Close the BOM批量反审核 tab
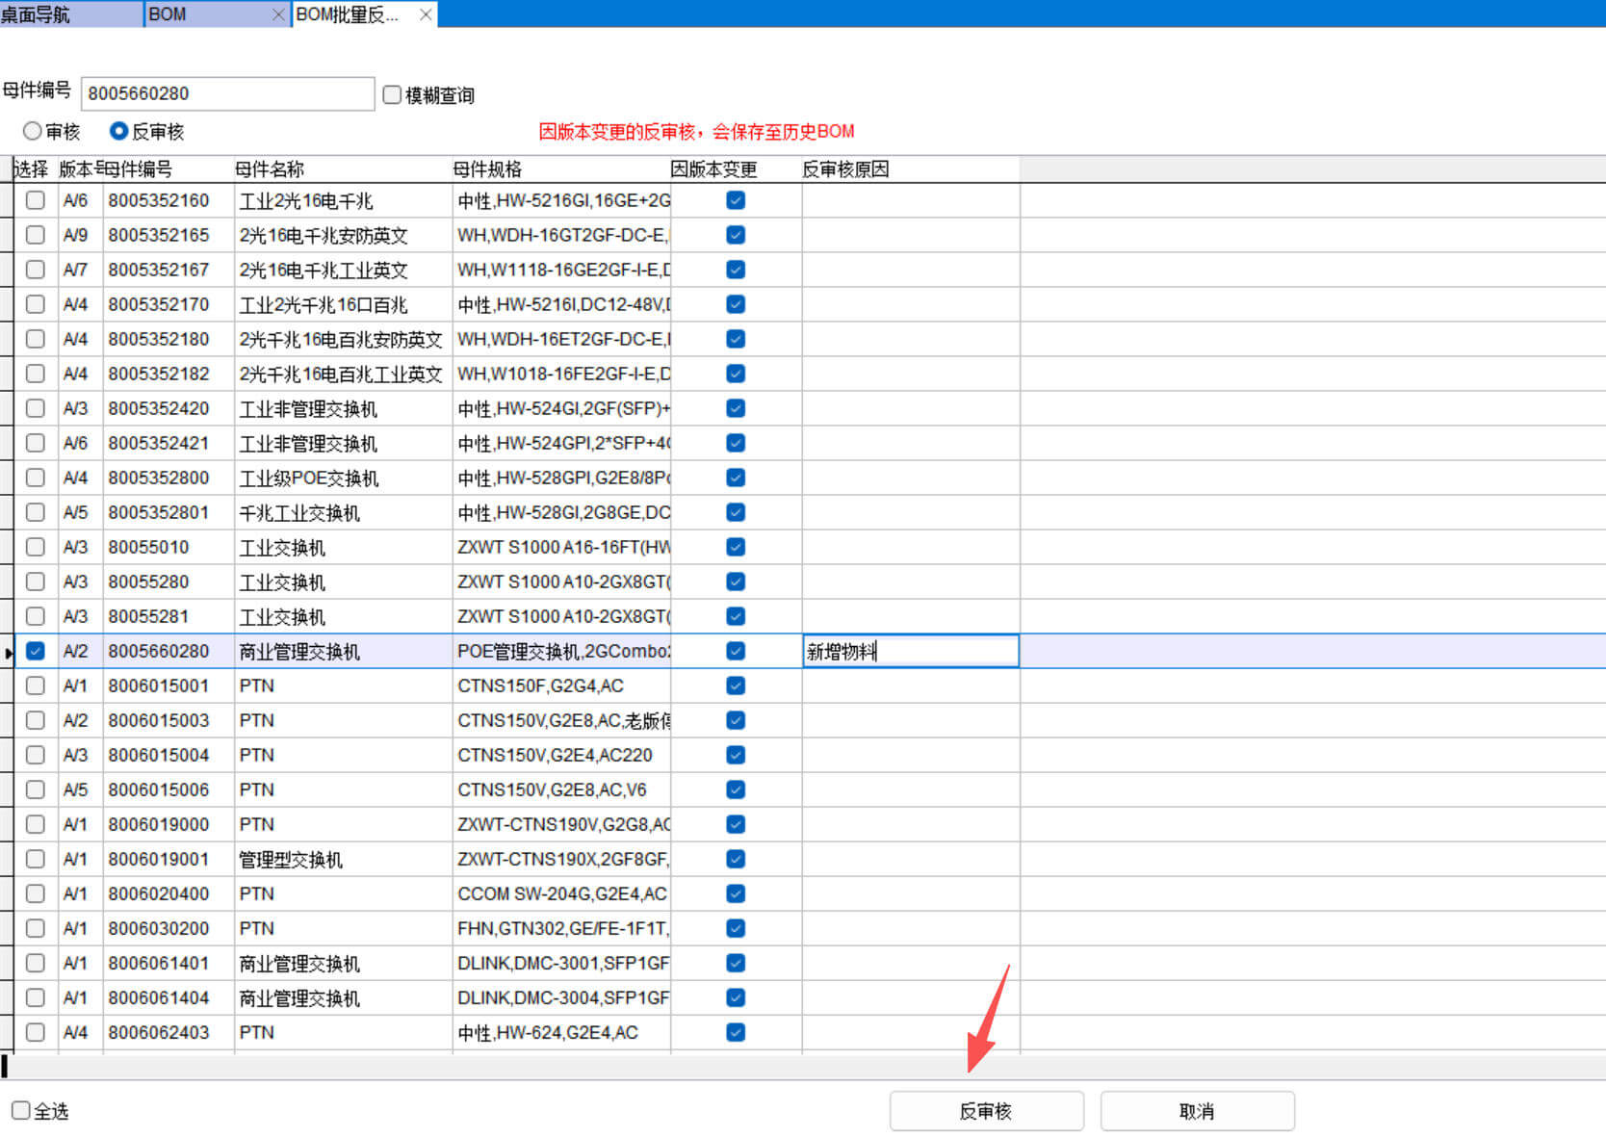 pyautogui.click(x=426, y=14)
